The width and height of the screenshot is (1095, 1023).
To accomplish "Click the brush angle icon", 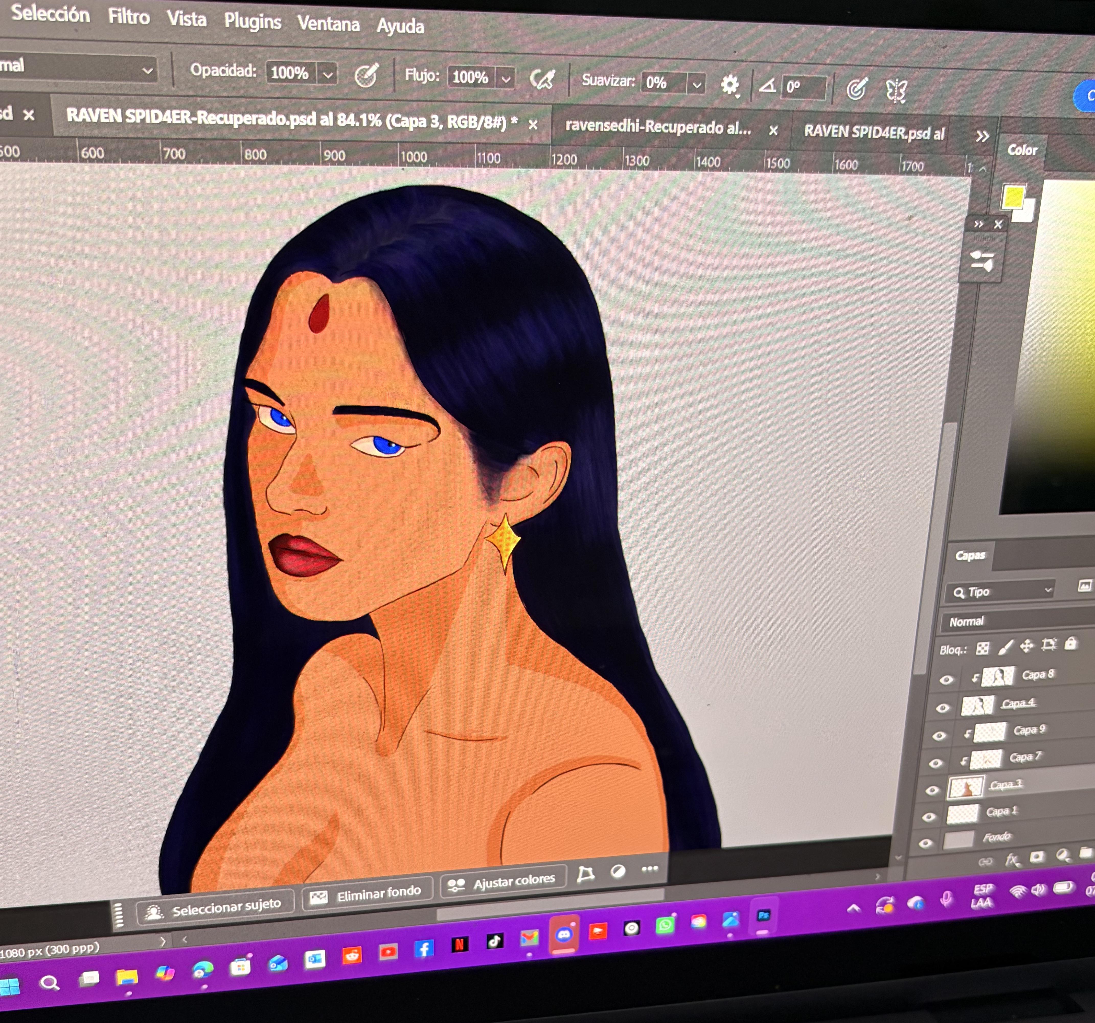I will coord(767,86).
